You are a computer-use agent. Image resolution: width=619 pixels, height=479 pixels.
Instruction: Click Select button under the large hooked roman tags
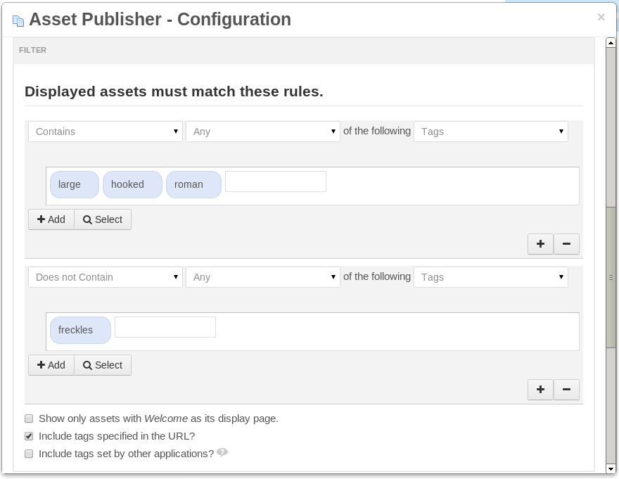click(x=103, y=219)
